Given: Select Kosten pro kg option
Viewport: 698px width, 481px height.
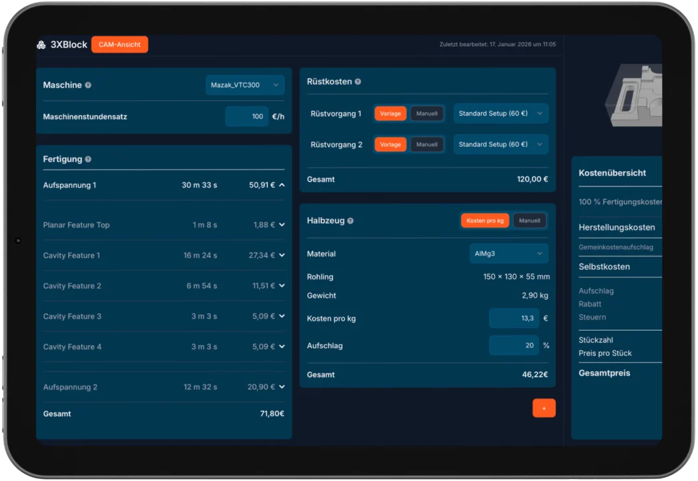Looking at the screenshot, I should point(485,220).
